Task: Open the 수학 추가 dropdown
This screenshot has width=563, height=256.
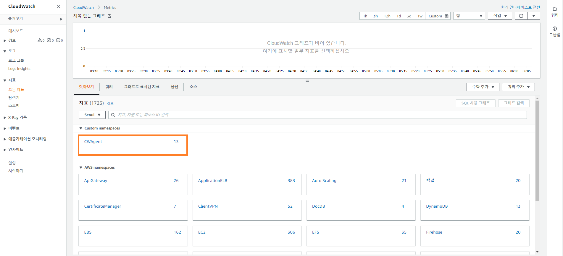Action: point(483,87)
